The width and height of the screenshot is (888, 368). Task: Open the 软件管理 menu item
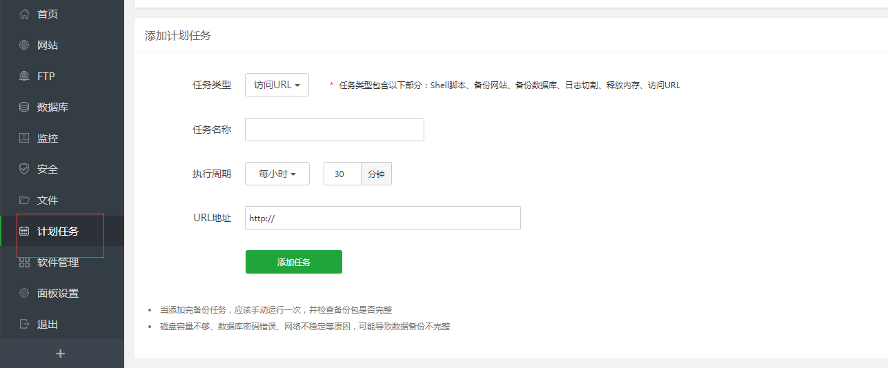(62, 262)
